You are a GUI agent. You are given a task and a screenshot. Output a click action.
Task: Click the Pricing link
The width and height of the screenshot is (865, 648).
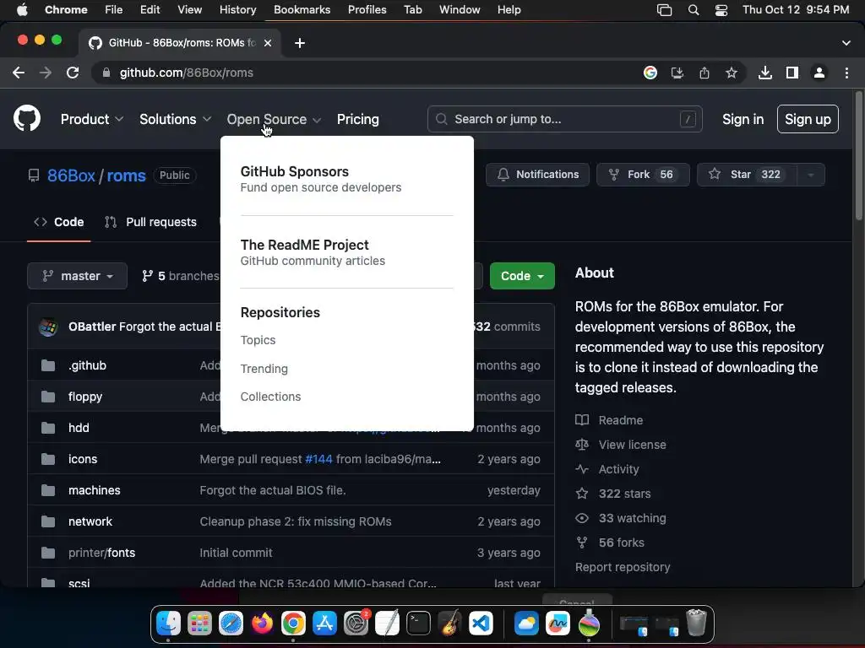[x=357, y=119]
